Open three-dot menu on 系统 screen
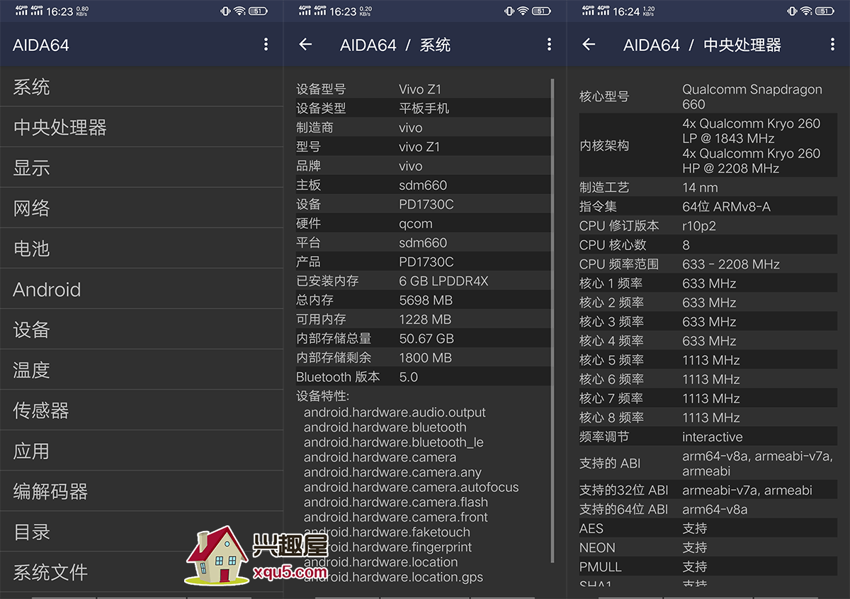Image resolution: width=850 pixels, height=599 pixels. coord(549,45)
